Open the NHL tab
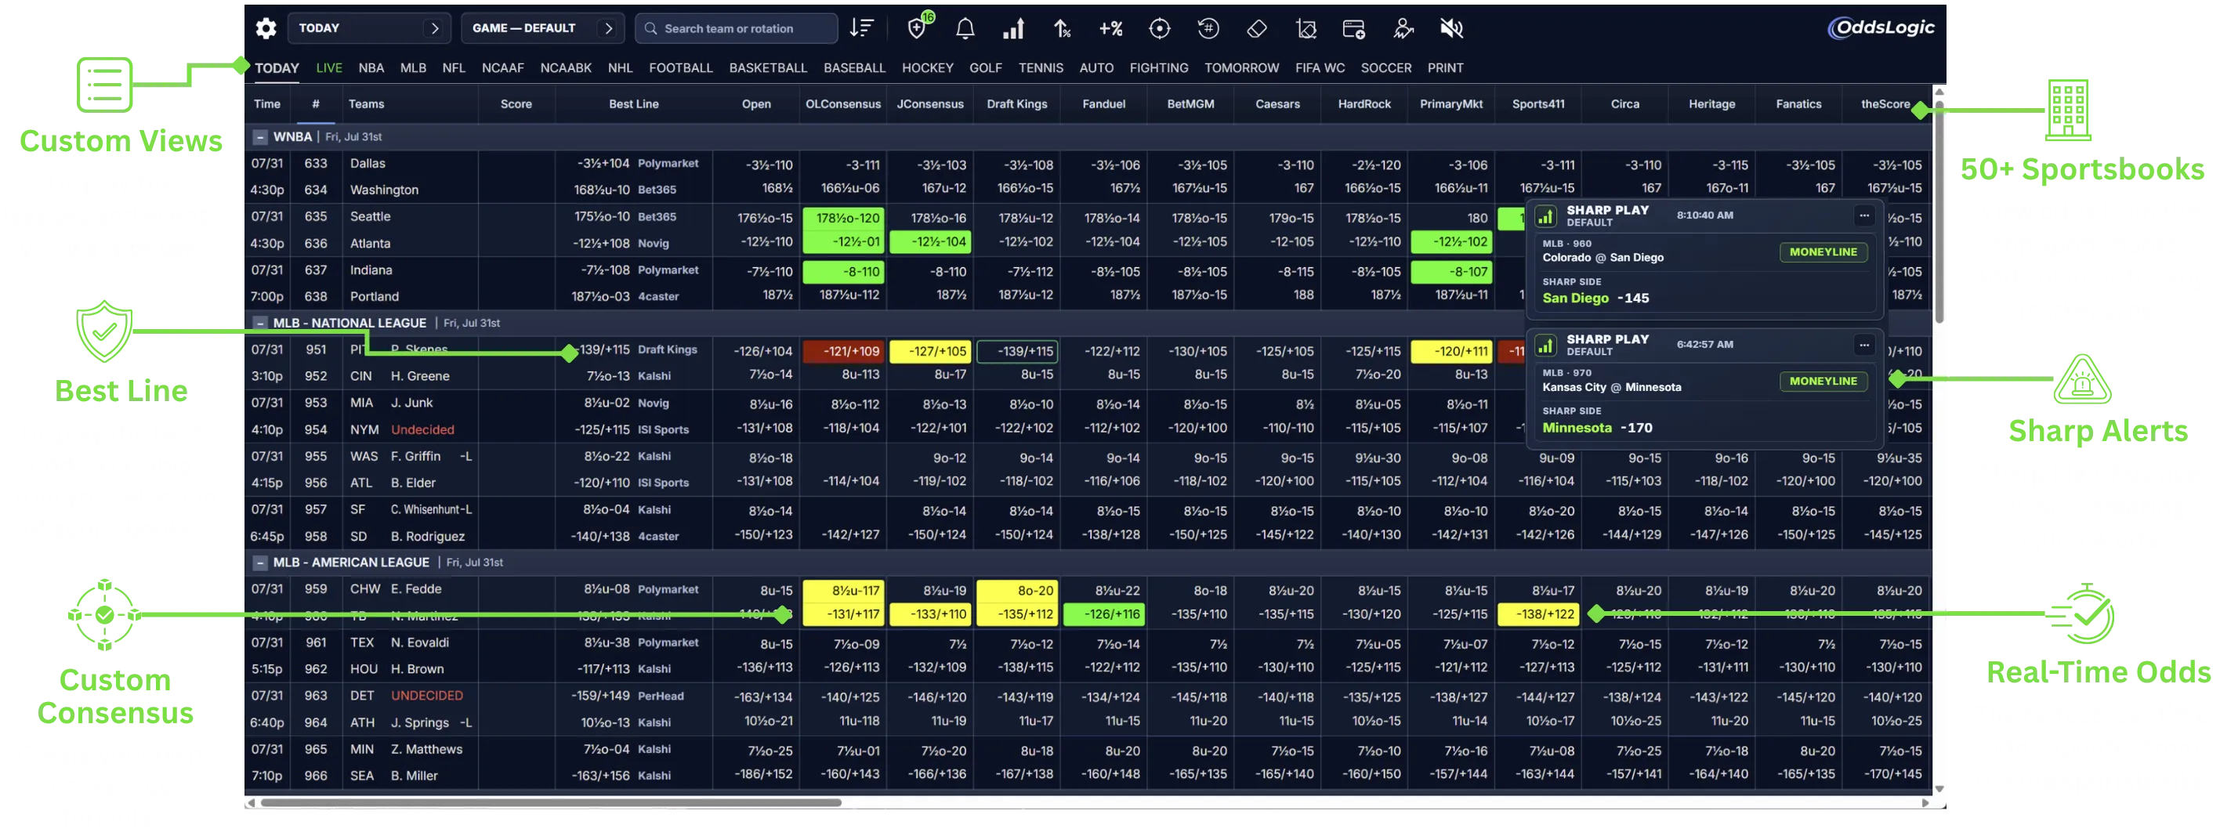This screenshot has width=2220, height=836. (620, 68)
